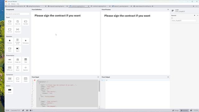Image resolution: width=199 pixels, height=112 pixels.
Task: Select the Date time component
Action: (x=18, y=22)
